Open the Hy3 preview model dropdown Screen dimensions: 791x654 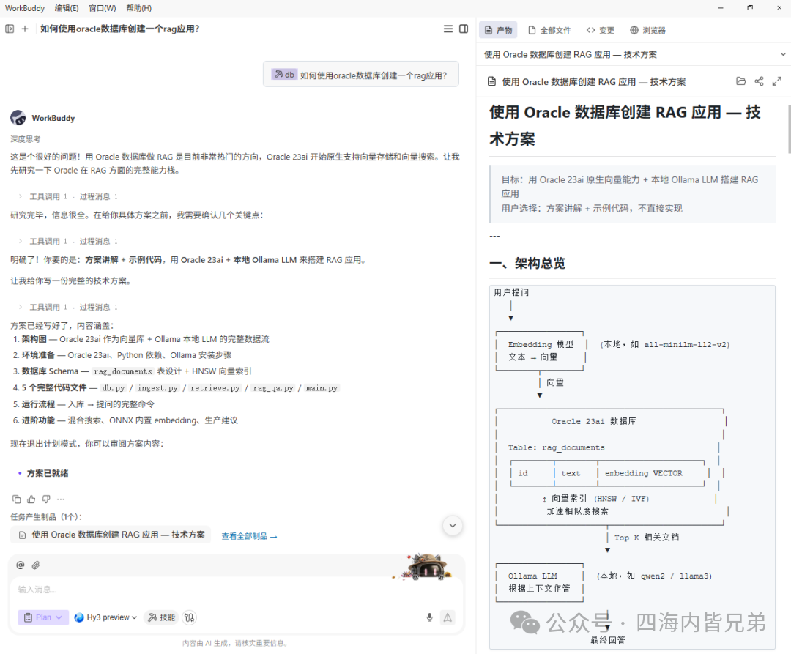[x=105, y=617]
